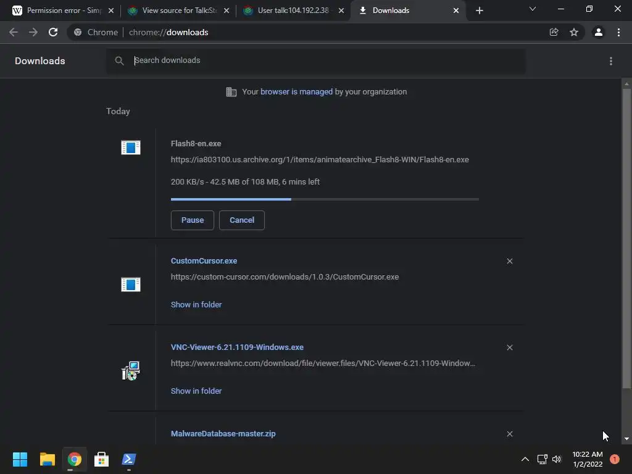Viewport: 632px width, 474px height.
Task: Open the Chrome profile avatar
Action: coord(599,32)
